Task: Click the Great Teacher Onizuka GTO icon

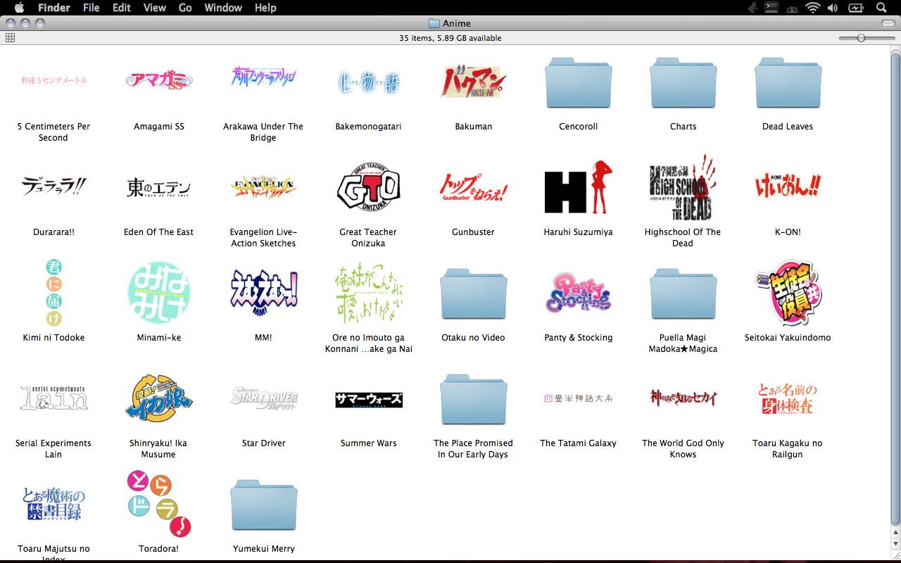Action: click(x=369, y=186)
